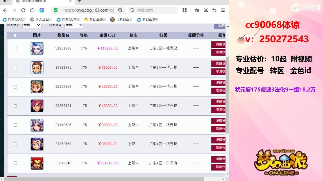Check the box for item 29353984
Screen dimensions: 323x181
click(15, 106)
